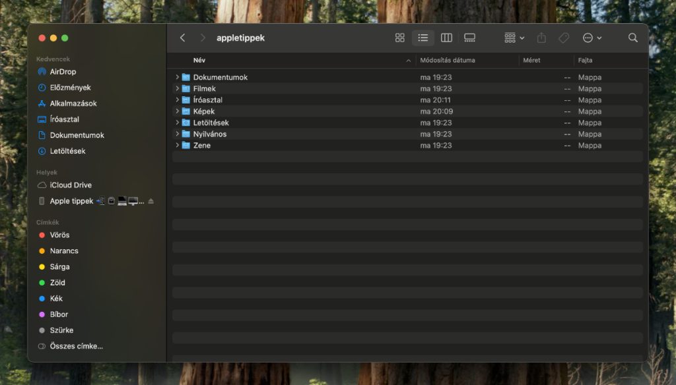Expand the Dokumentumok folder row
Image resolution: width=676 pixels, height=385 pixels.
(x=177, y=77)
